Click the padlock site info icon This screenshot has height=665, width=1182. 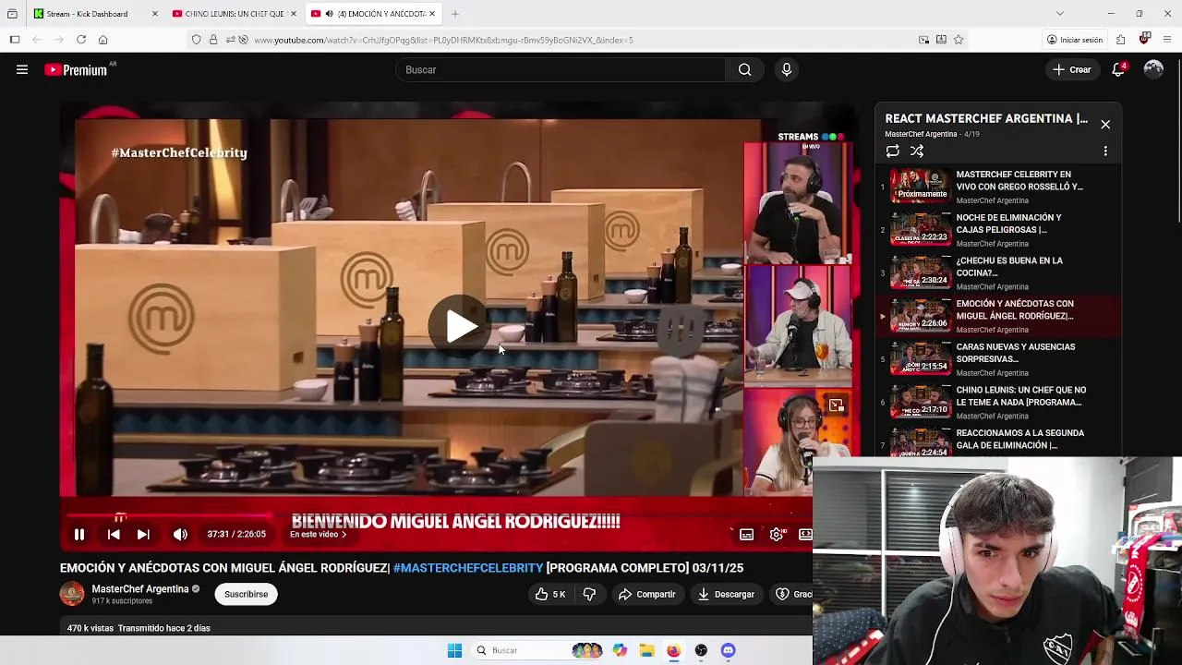coord(213,40)
